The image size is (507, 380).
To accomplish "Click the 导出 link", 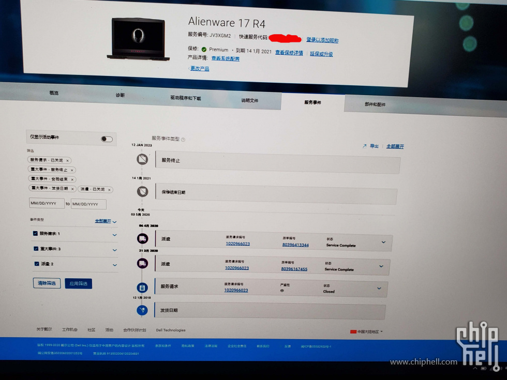I will pos(374,146).
